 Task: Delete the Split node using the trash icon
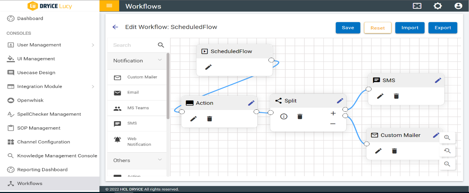click(x=300, y=116)
